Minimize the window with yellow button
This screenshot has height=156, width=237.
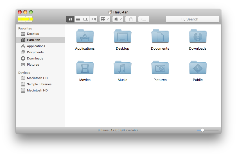point(25,12)
